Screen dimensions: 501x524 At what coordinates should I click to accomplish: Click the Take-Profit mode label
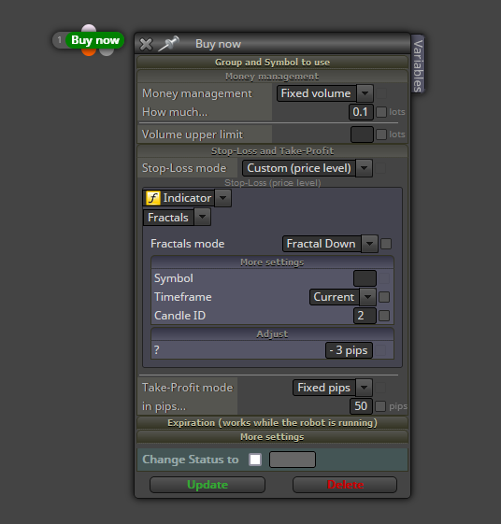(x=187, y=388)
